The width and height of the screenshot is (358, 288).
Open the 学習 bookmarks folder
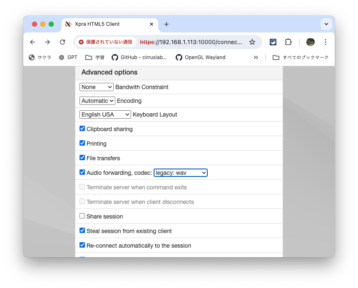click(x=95, y=57)
